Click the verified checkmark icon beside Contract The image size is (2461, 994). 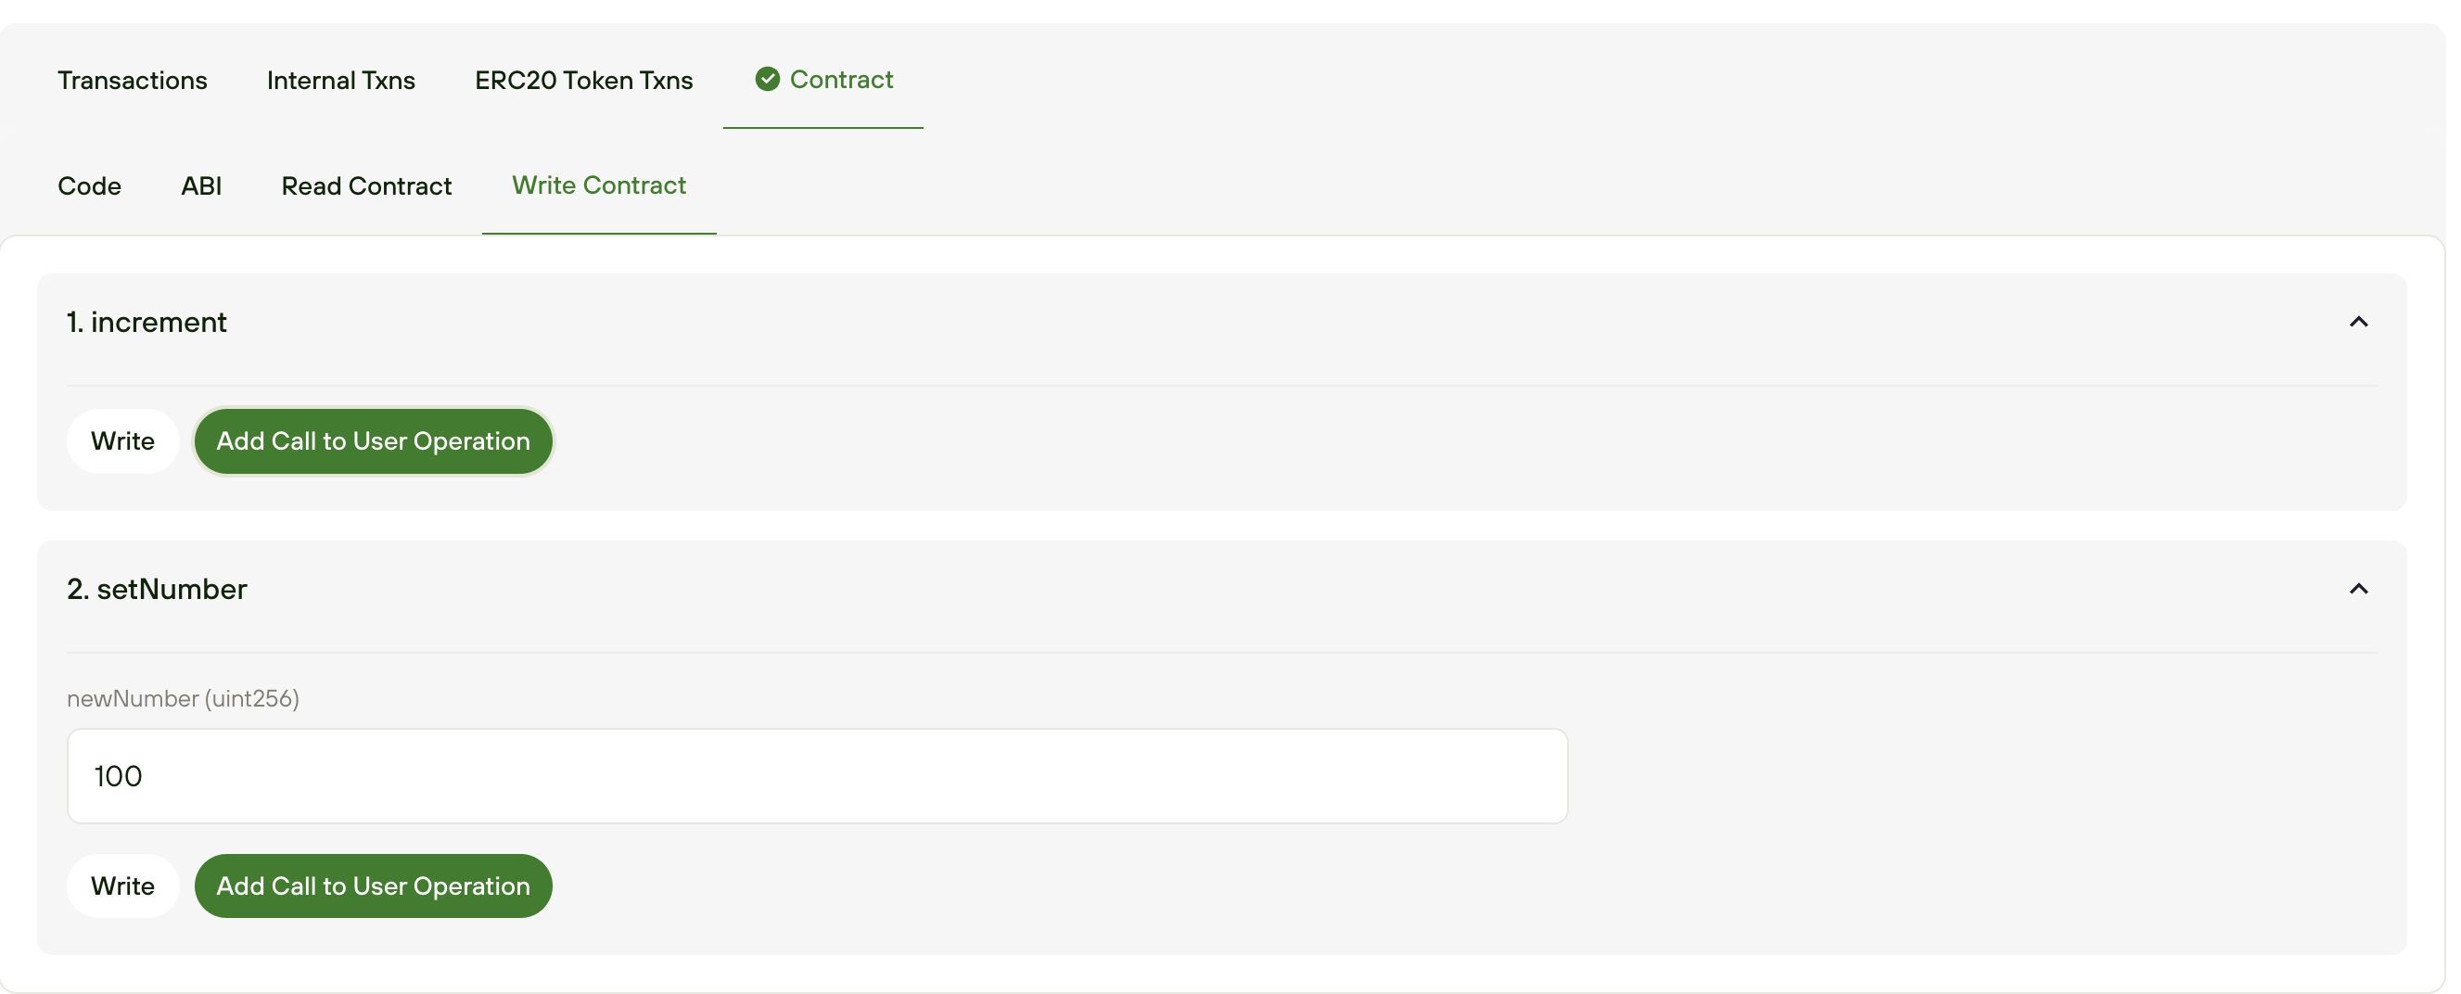(x=767, y=80)
